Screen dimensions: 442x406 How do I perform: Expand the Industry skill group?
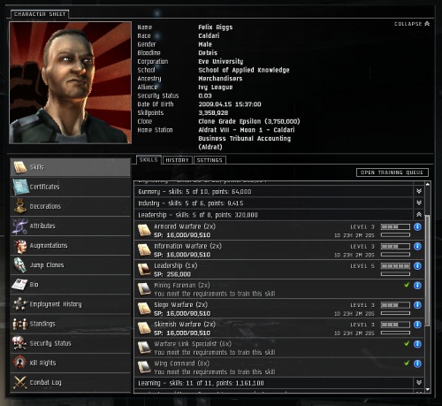coord(419,203)
